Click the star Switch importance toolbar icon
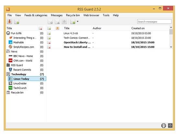Screen dimensions: 178x134 64,21
